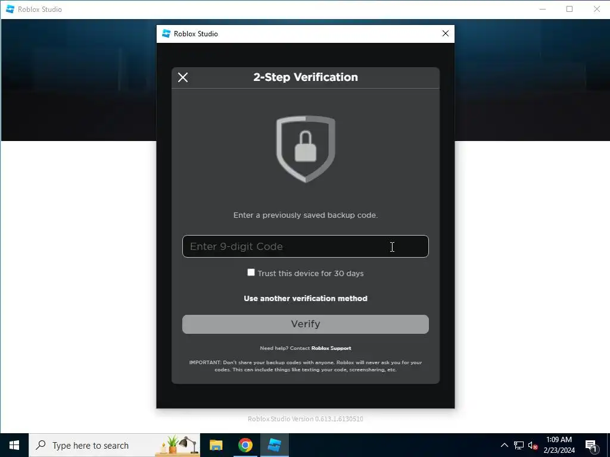Select the Roblox Studio taskbar icon
Viewport: 610px width, 457px height.
click(x=275, y=445)
